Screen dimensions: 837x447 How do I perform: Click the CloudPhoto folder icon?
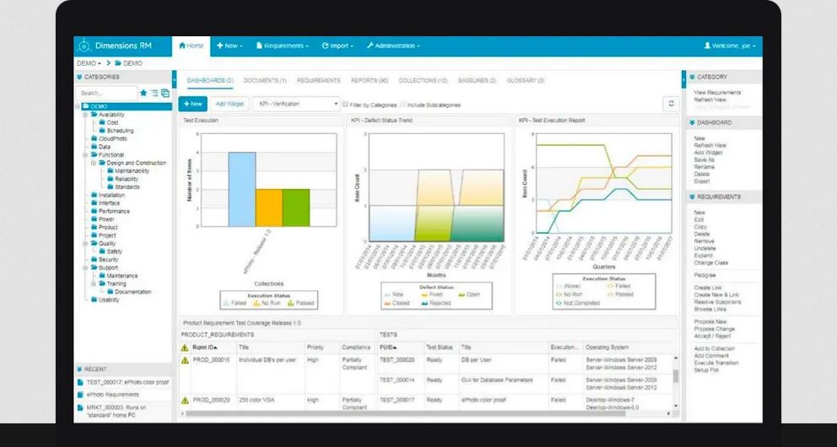94,138
